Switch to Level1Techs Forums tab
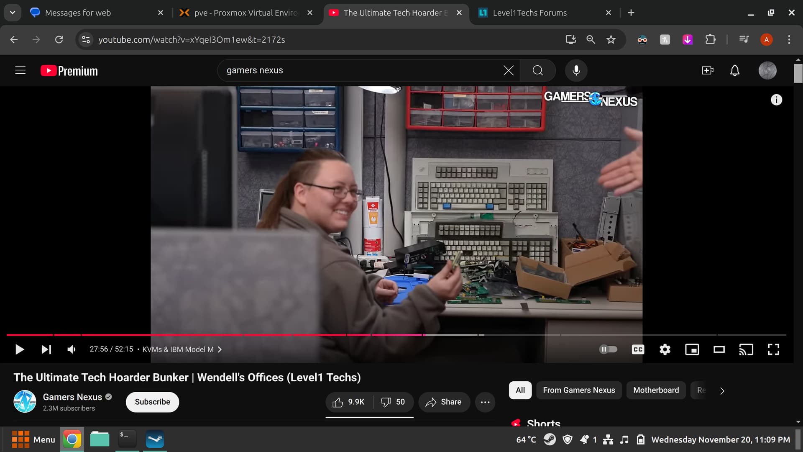Screen dimensions: 803x452 [529, 13]
